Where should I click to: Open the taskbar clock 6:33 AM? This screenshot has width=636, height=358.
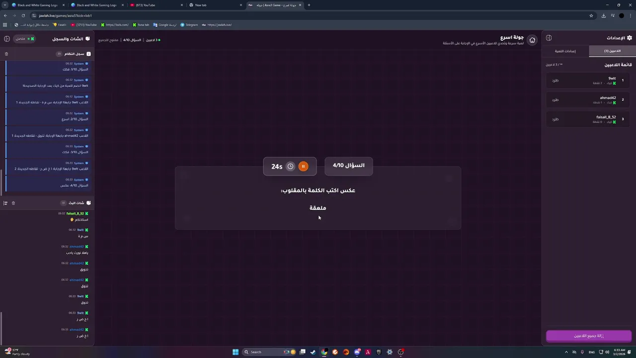tap(619, 352)
